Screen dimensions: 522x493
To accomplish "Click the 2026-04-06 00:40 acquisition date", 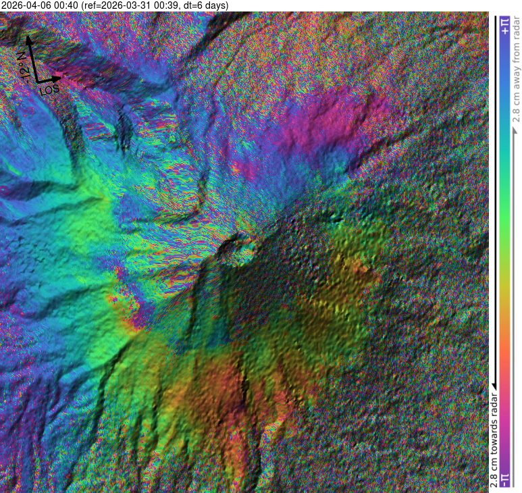I will [x=40, y=5].
